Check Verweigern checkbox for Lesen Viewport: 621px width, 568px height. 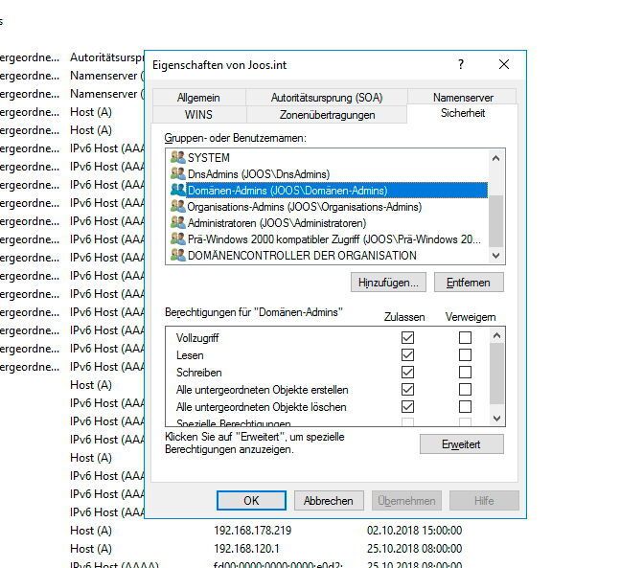(x=465, y=354)
